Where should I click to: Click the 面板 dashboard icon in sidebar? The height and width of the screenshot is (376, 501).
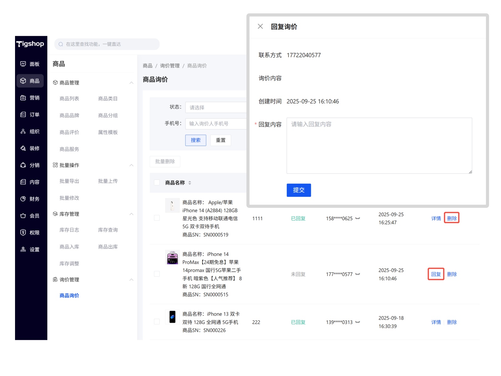[23, 64]
